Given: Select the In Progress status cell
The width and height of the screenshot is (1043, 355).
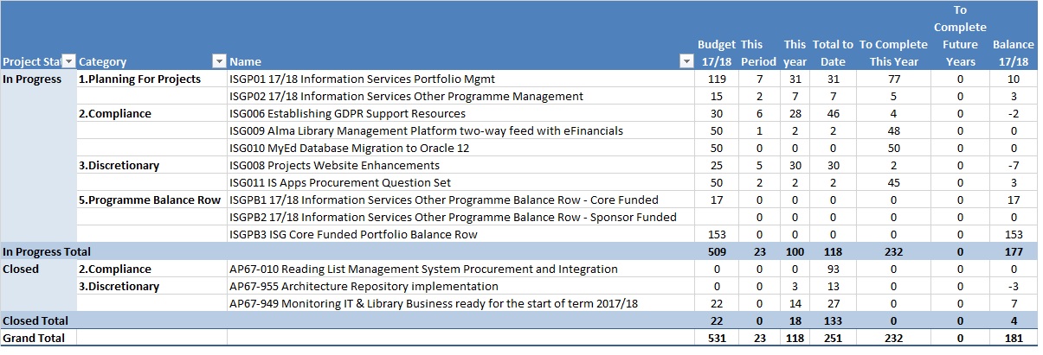Looking at the screenshot, I should click(x=33, y=79).
